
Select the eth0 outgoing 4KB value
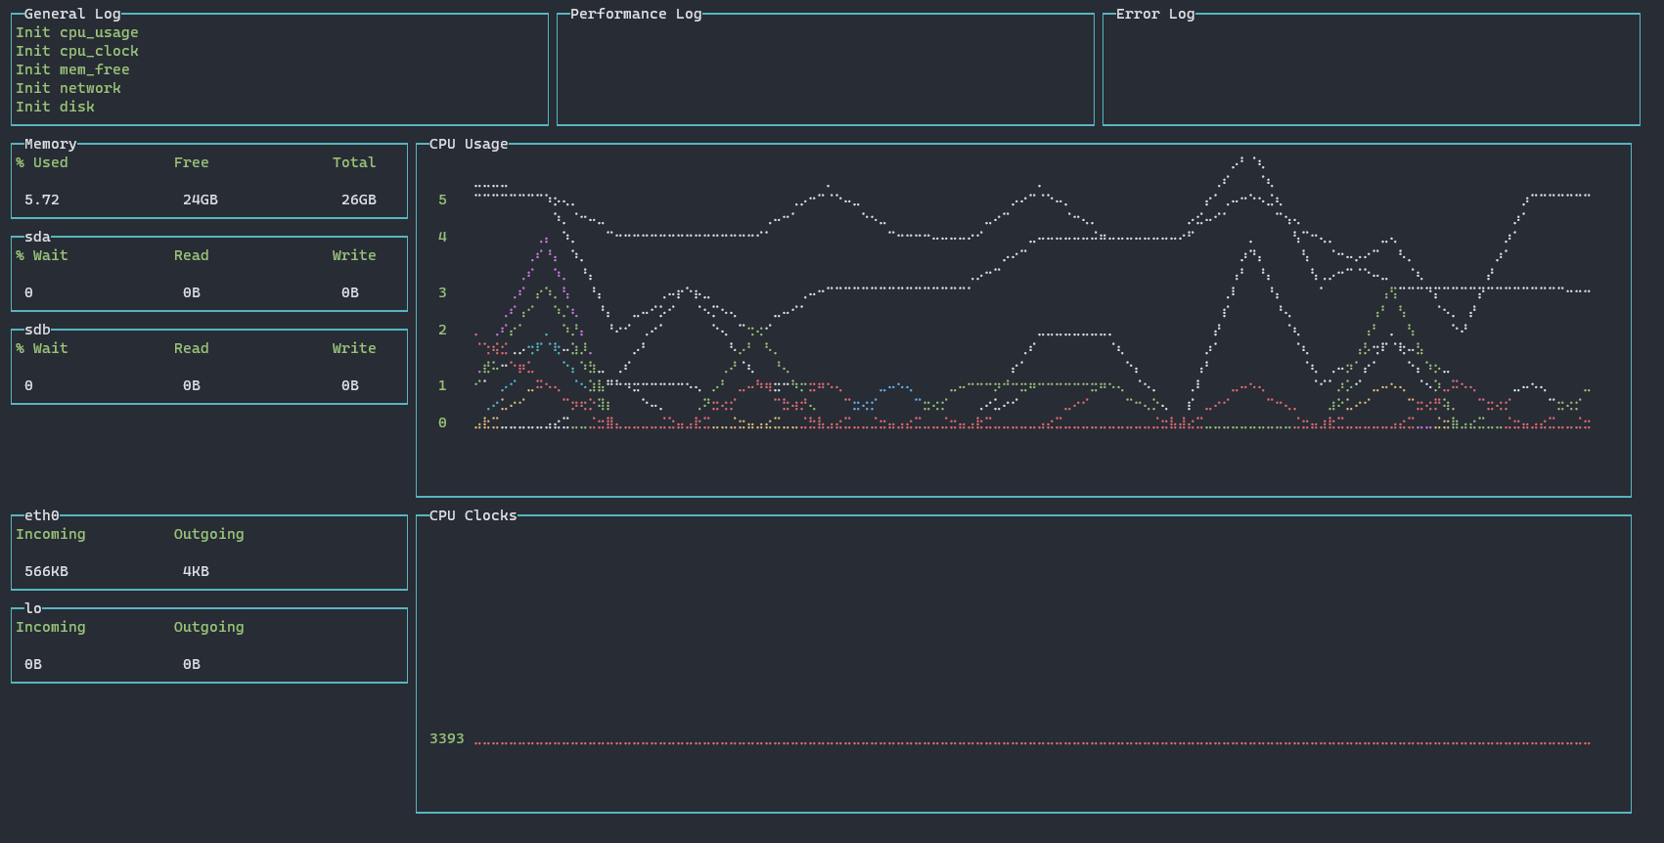click(196, 571)
